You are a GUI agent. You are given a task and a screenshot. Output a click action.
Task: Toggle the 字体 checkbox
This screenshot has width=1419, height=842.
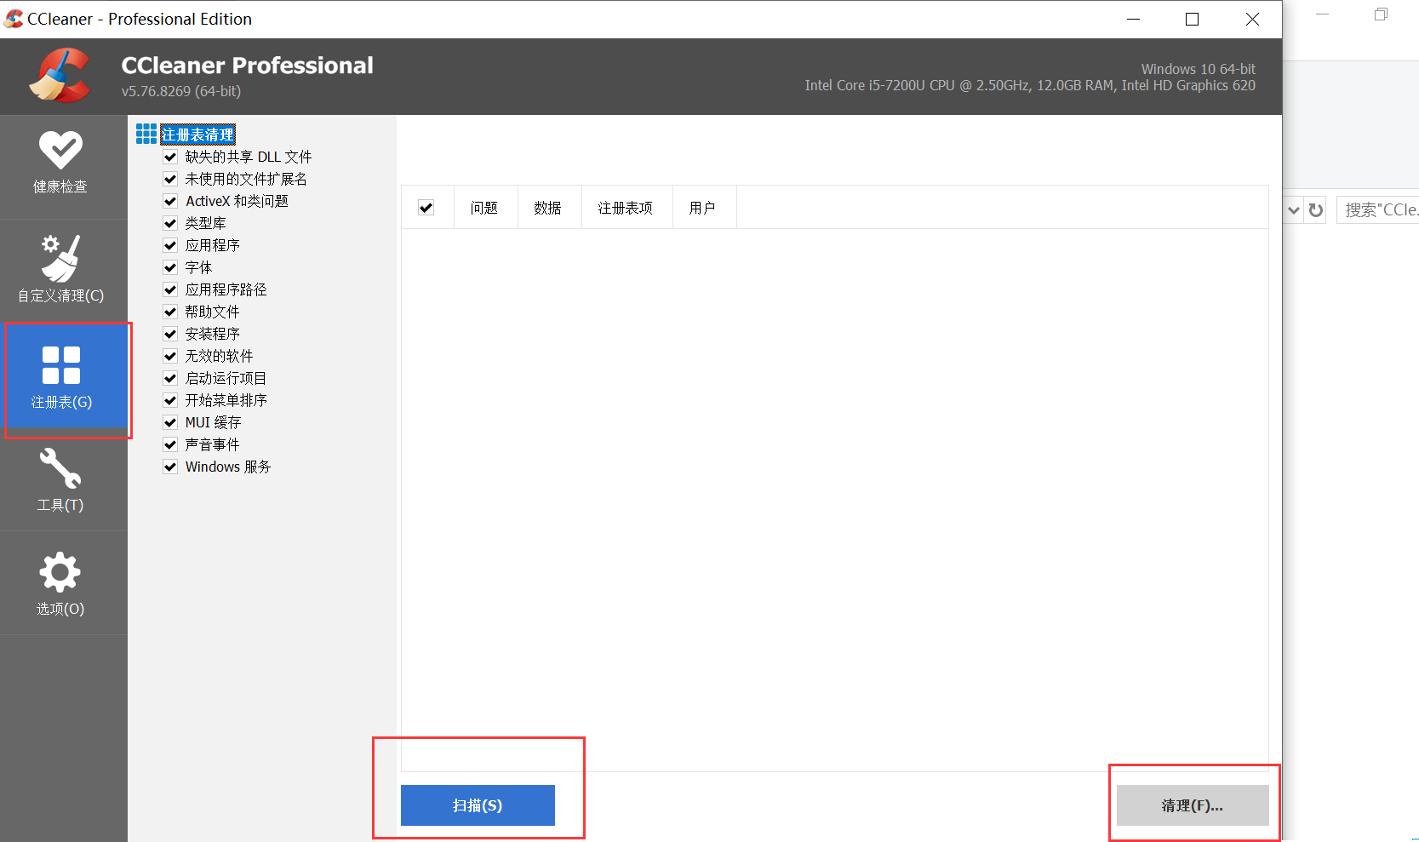tap(170, 267)
